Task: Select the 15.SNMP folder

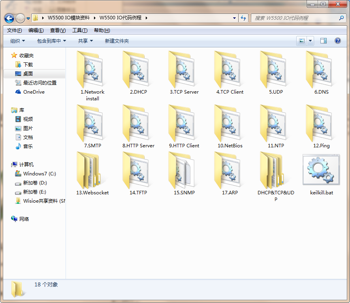Action: (x=184, y=173)
